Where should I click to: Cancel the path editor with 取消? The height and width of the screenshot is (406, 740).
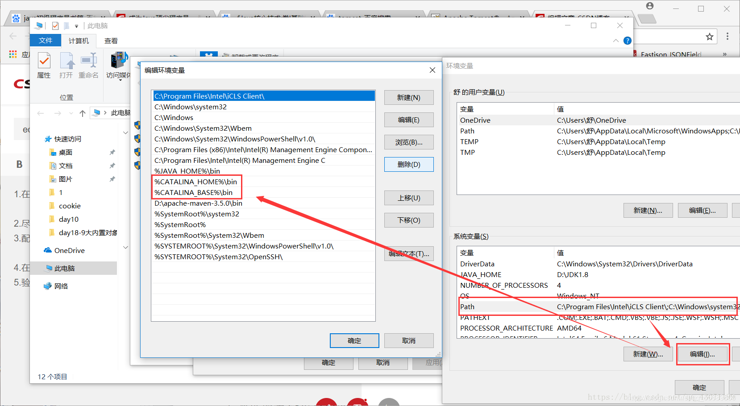pos(409,341)
